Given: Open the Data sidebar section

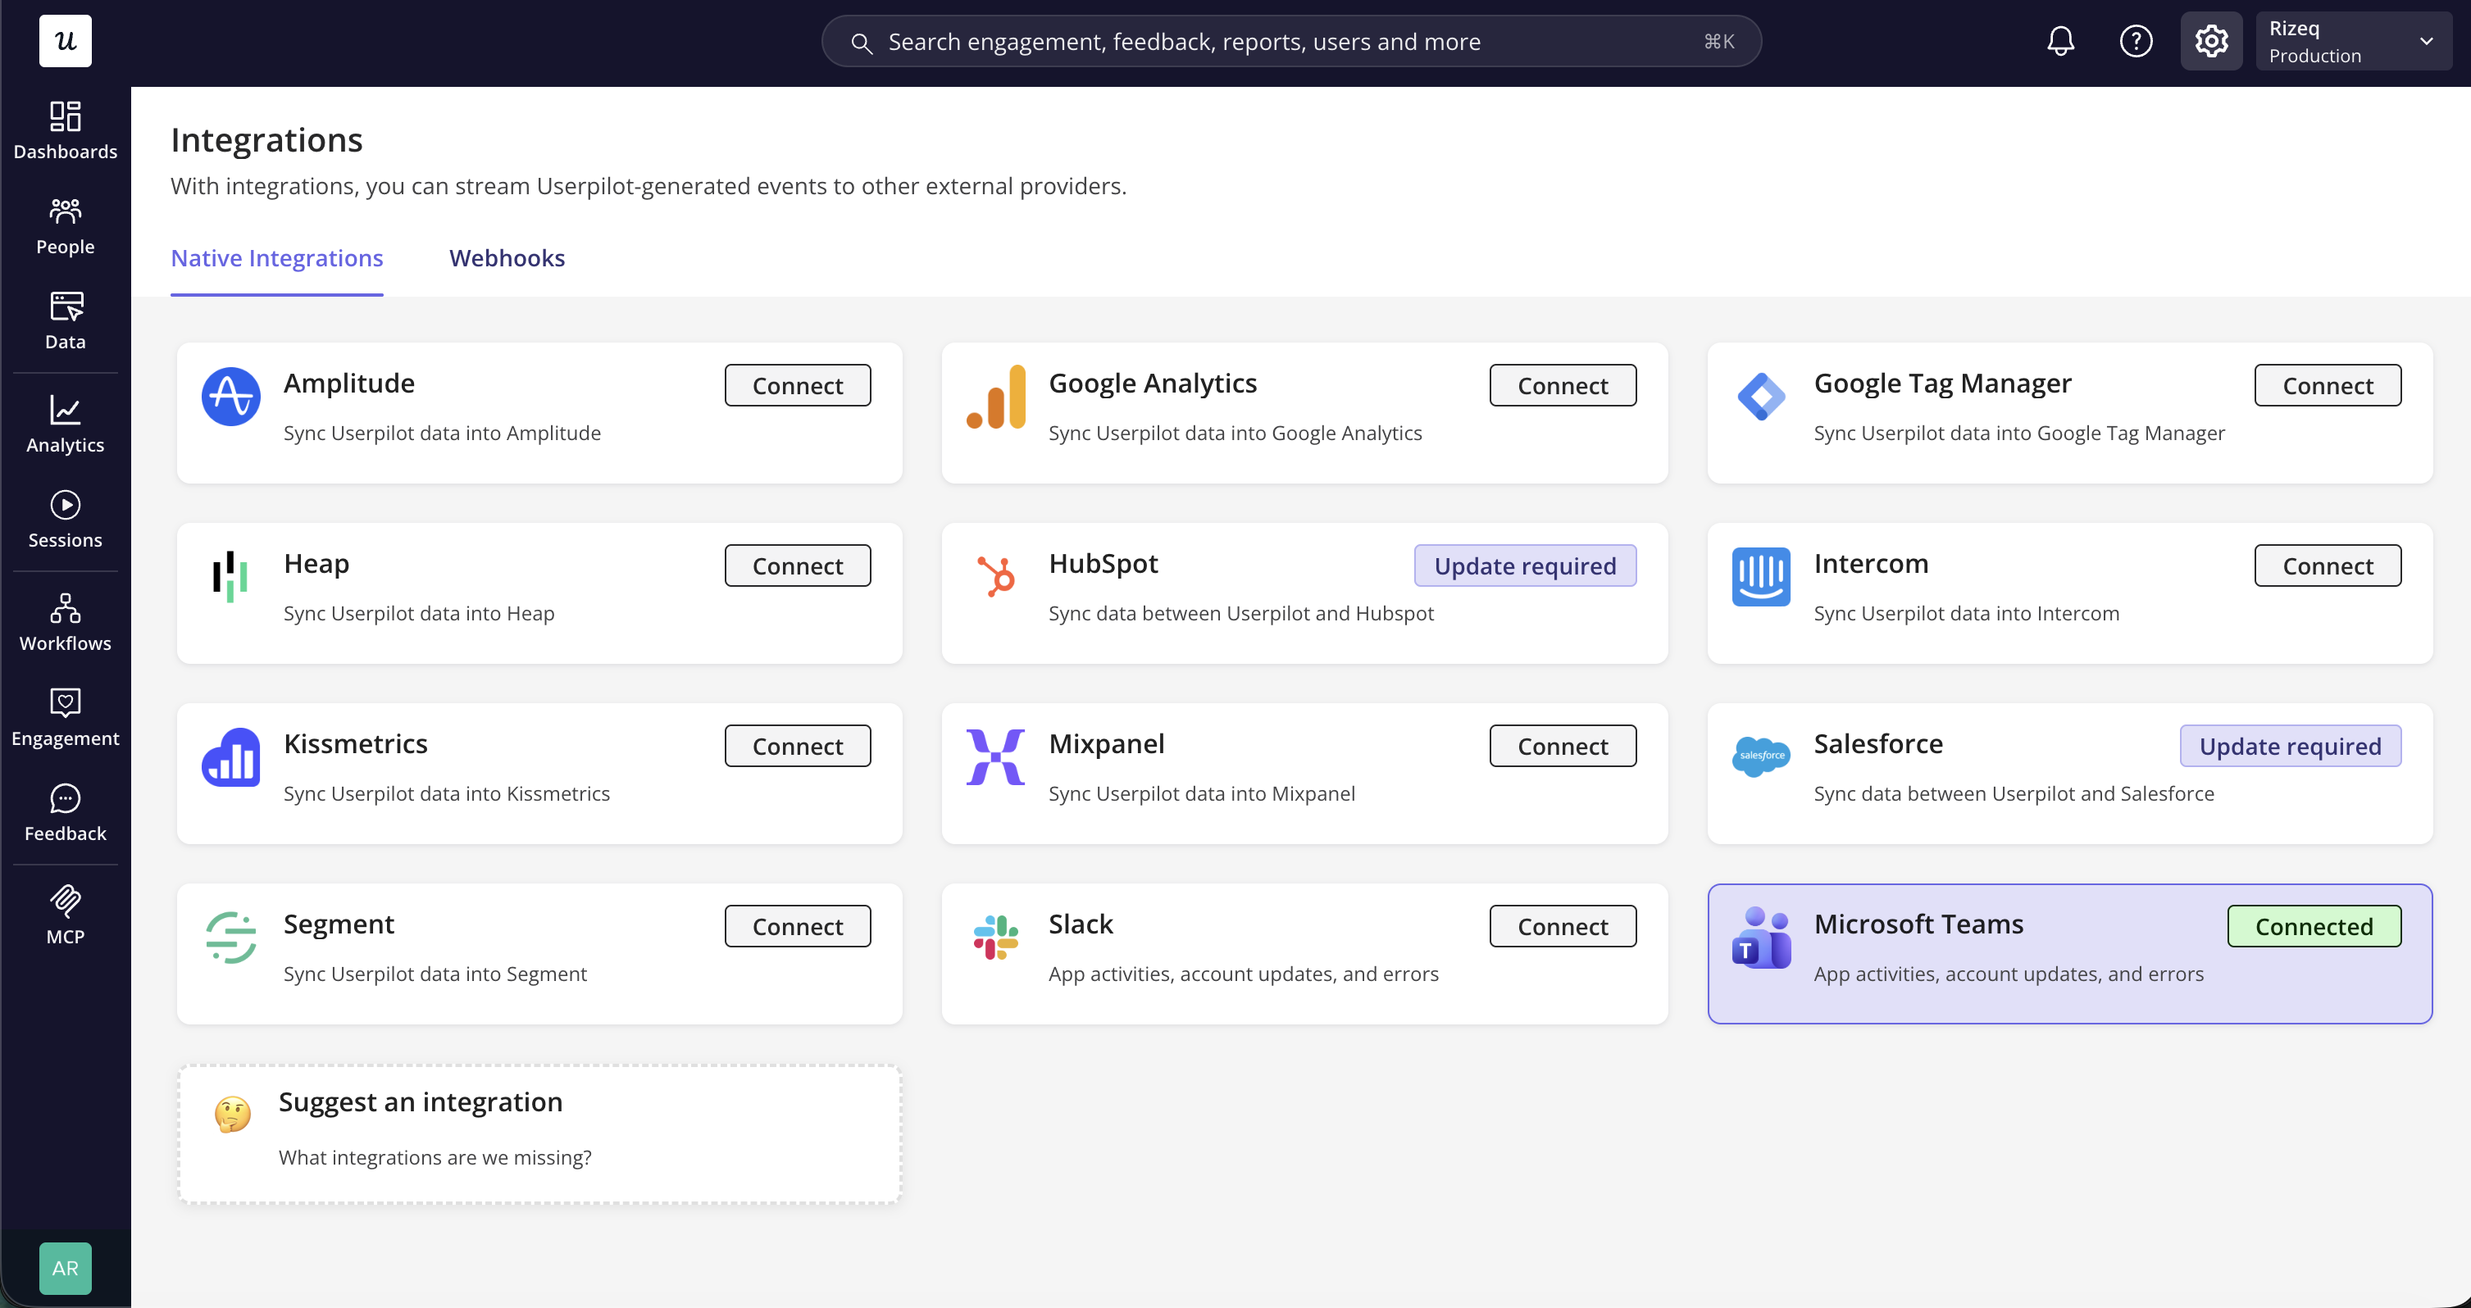Looking at the screenshot, I should pyautogui.click(x=66, y=321).
